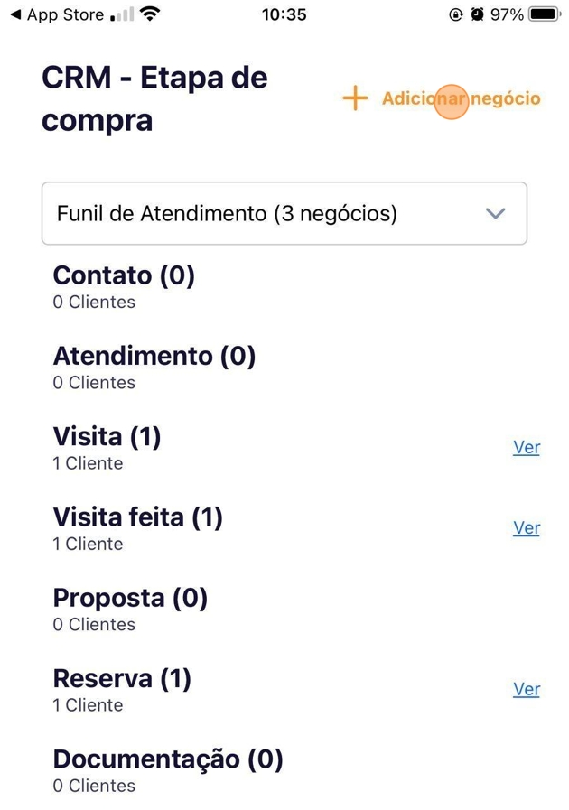
Task: Open Ver link for Reserva stage
Action: pos(526,689)
